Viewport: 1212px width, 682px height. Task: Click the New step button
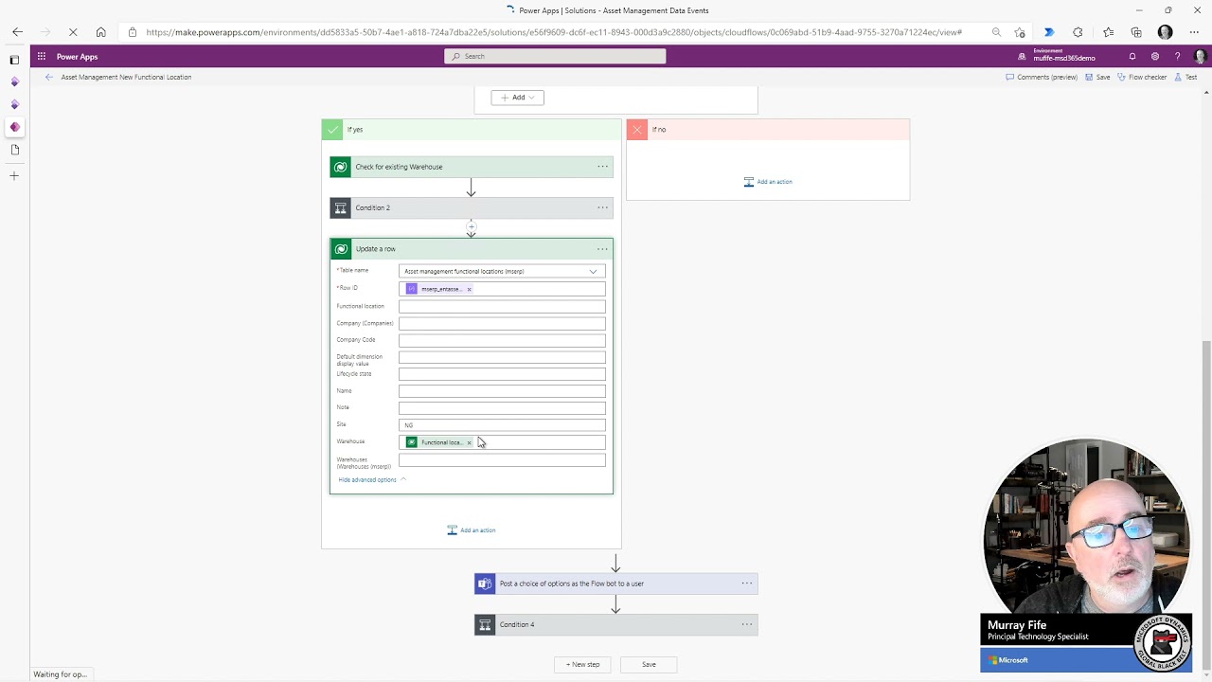tap(583, 665)
